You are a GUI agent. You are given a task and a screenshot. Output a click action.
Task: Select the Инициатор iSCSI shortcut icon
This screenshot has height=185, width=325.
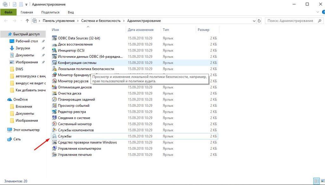pos(54,51)
